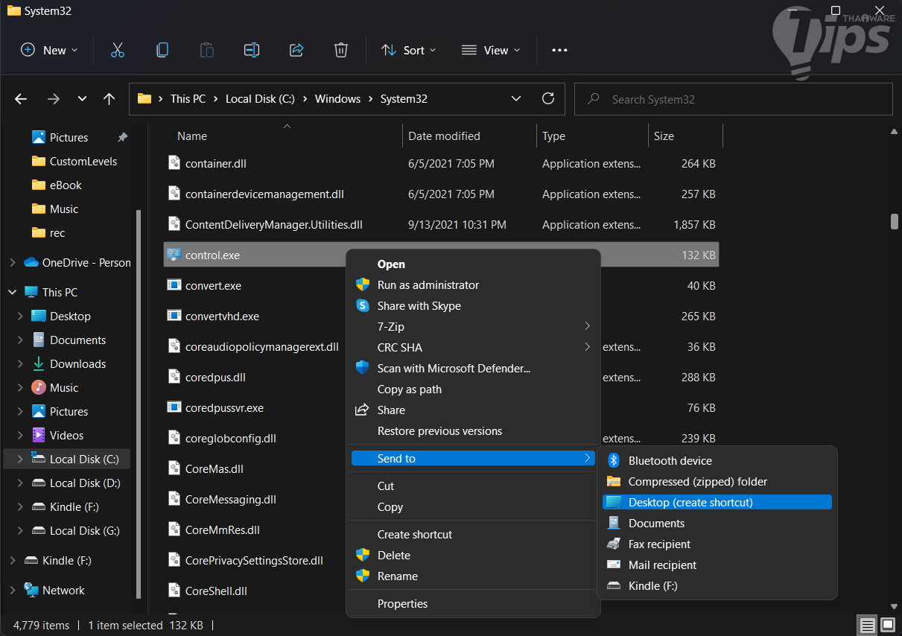Expand the Network tree node

pos(12,591)
